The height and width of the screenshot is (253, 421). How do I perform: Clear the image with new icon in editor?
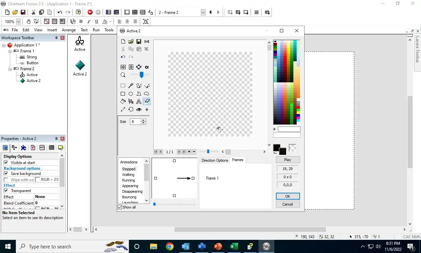point(123,42)
